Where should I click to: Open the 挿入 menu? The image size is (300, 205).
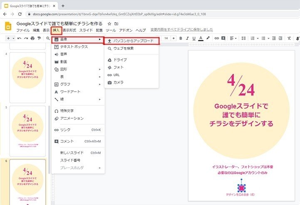pos(56,30)
